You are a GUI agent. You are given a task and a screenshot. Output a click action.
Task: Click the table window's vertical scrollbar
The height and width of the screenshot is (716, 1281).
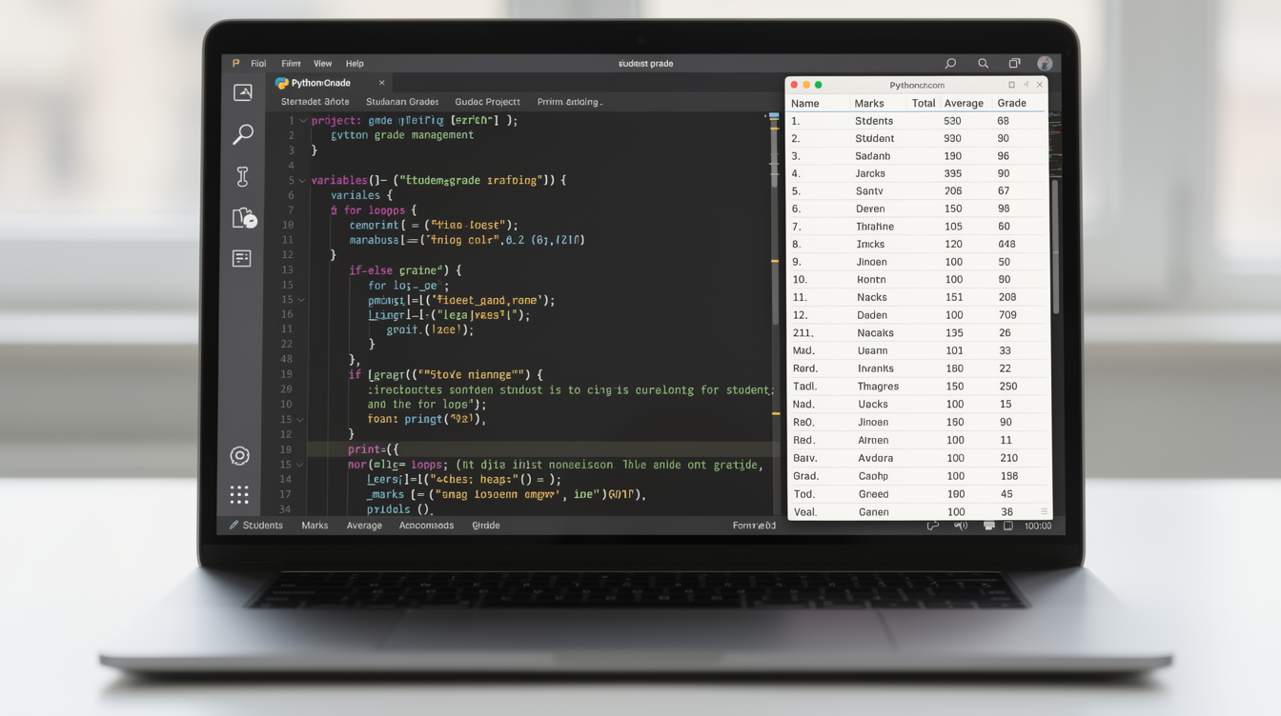1055,248
